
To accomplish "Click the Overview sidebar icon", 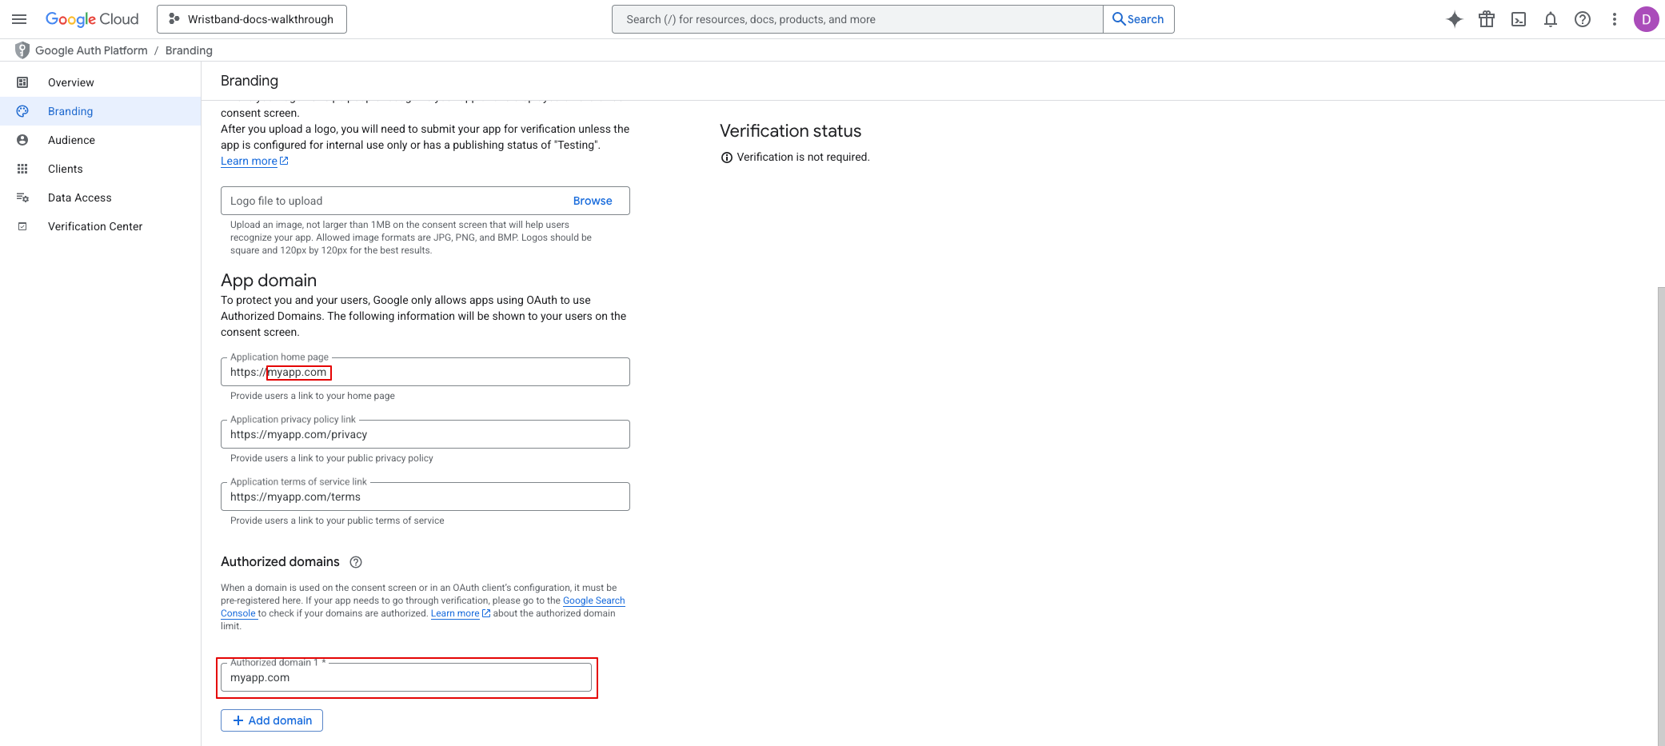I will 22,82.
